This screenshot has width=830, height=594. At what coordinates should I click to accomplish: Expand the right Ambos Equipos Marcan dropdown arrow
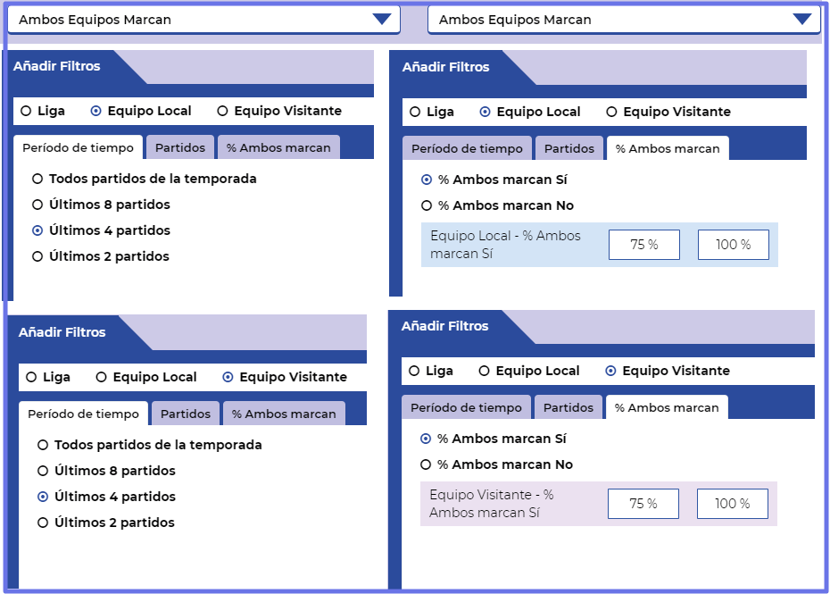[802, 20]
